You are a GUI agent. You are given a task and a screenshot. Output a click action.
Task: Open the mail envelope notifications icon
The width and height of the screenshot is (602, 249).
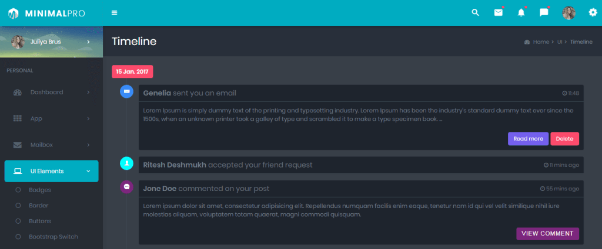click(499, 13)
